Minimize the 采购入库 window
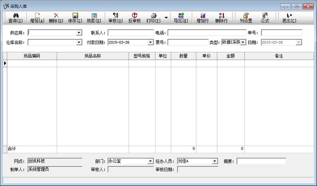Viewport: 317px width, 186px height. [x=286, y=7]
